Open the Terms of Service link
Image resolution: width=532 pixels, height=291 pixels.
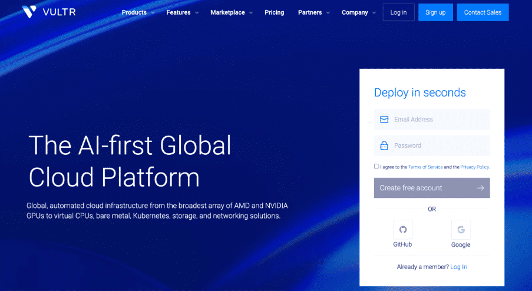pos(425,167)
